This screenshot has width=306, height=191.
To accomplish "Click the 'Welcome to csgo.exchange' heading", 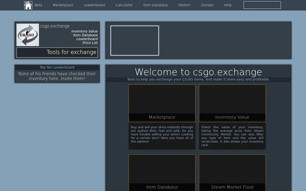I will tap(198, 72).
